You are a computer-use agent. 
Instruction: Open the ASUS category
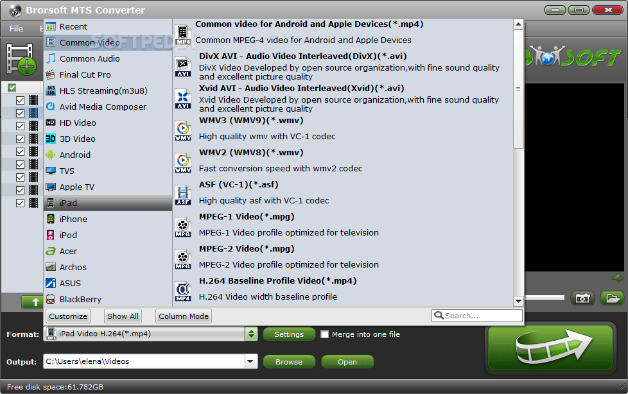click(x=108, y=283)
